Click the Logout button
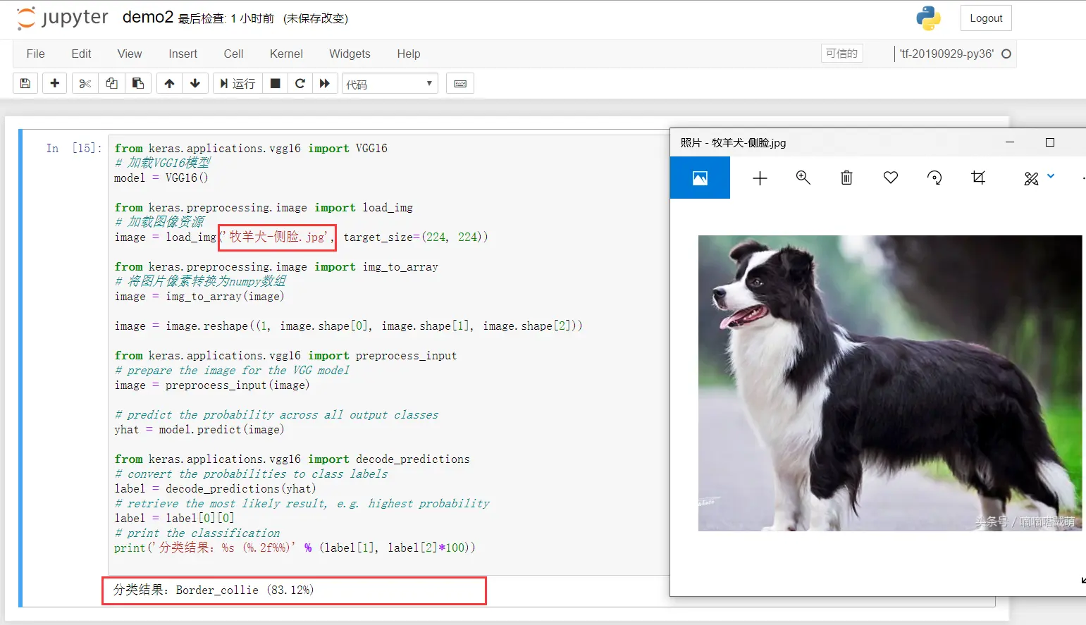The image size is (1086, 625). (x=986, y=18)
